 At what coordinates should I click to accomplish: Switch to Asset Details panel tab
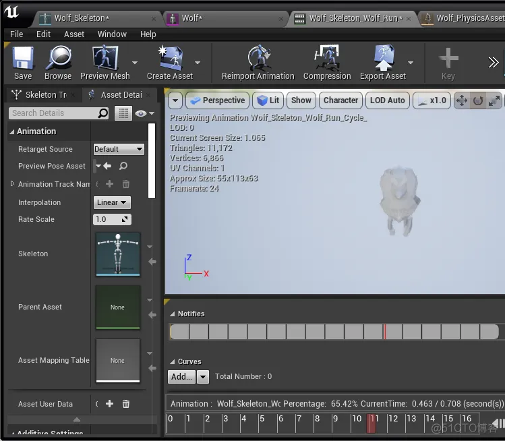coord(119,94)
